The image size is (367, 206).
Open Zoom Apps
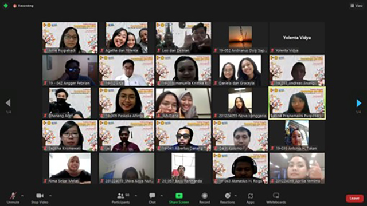pos(251,198)
